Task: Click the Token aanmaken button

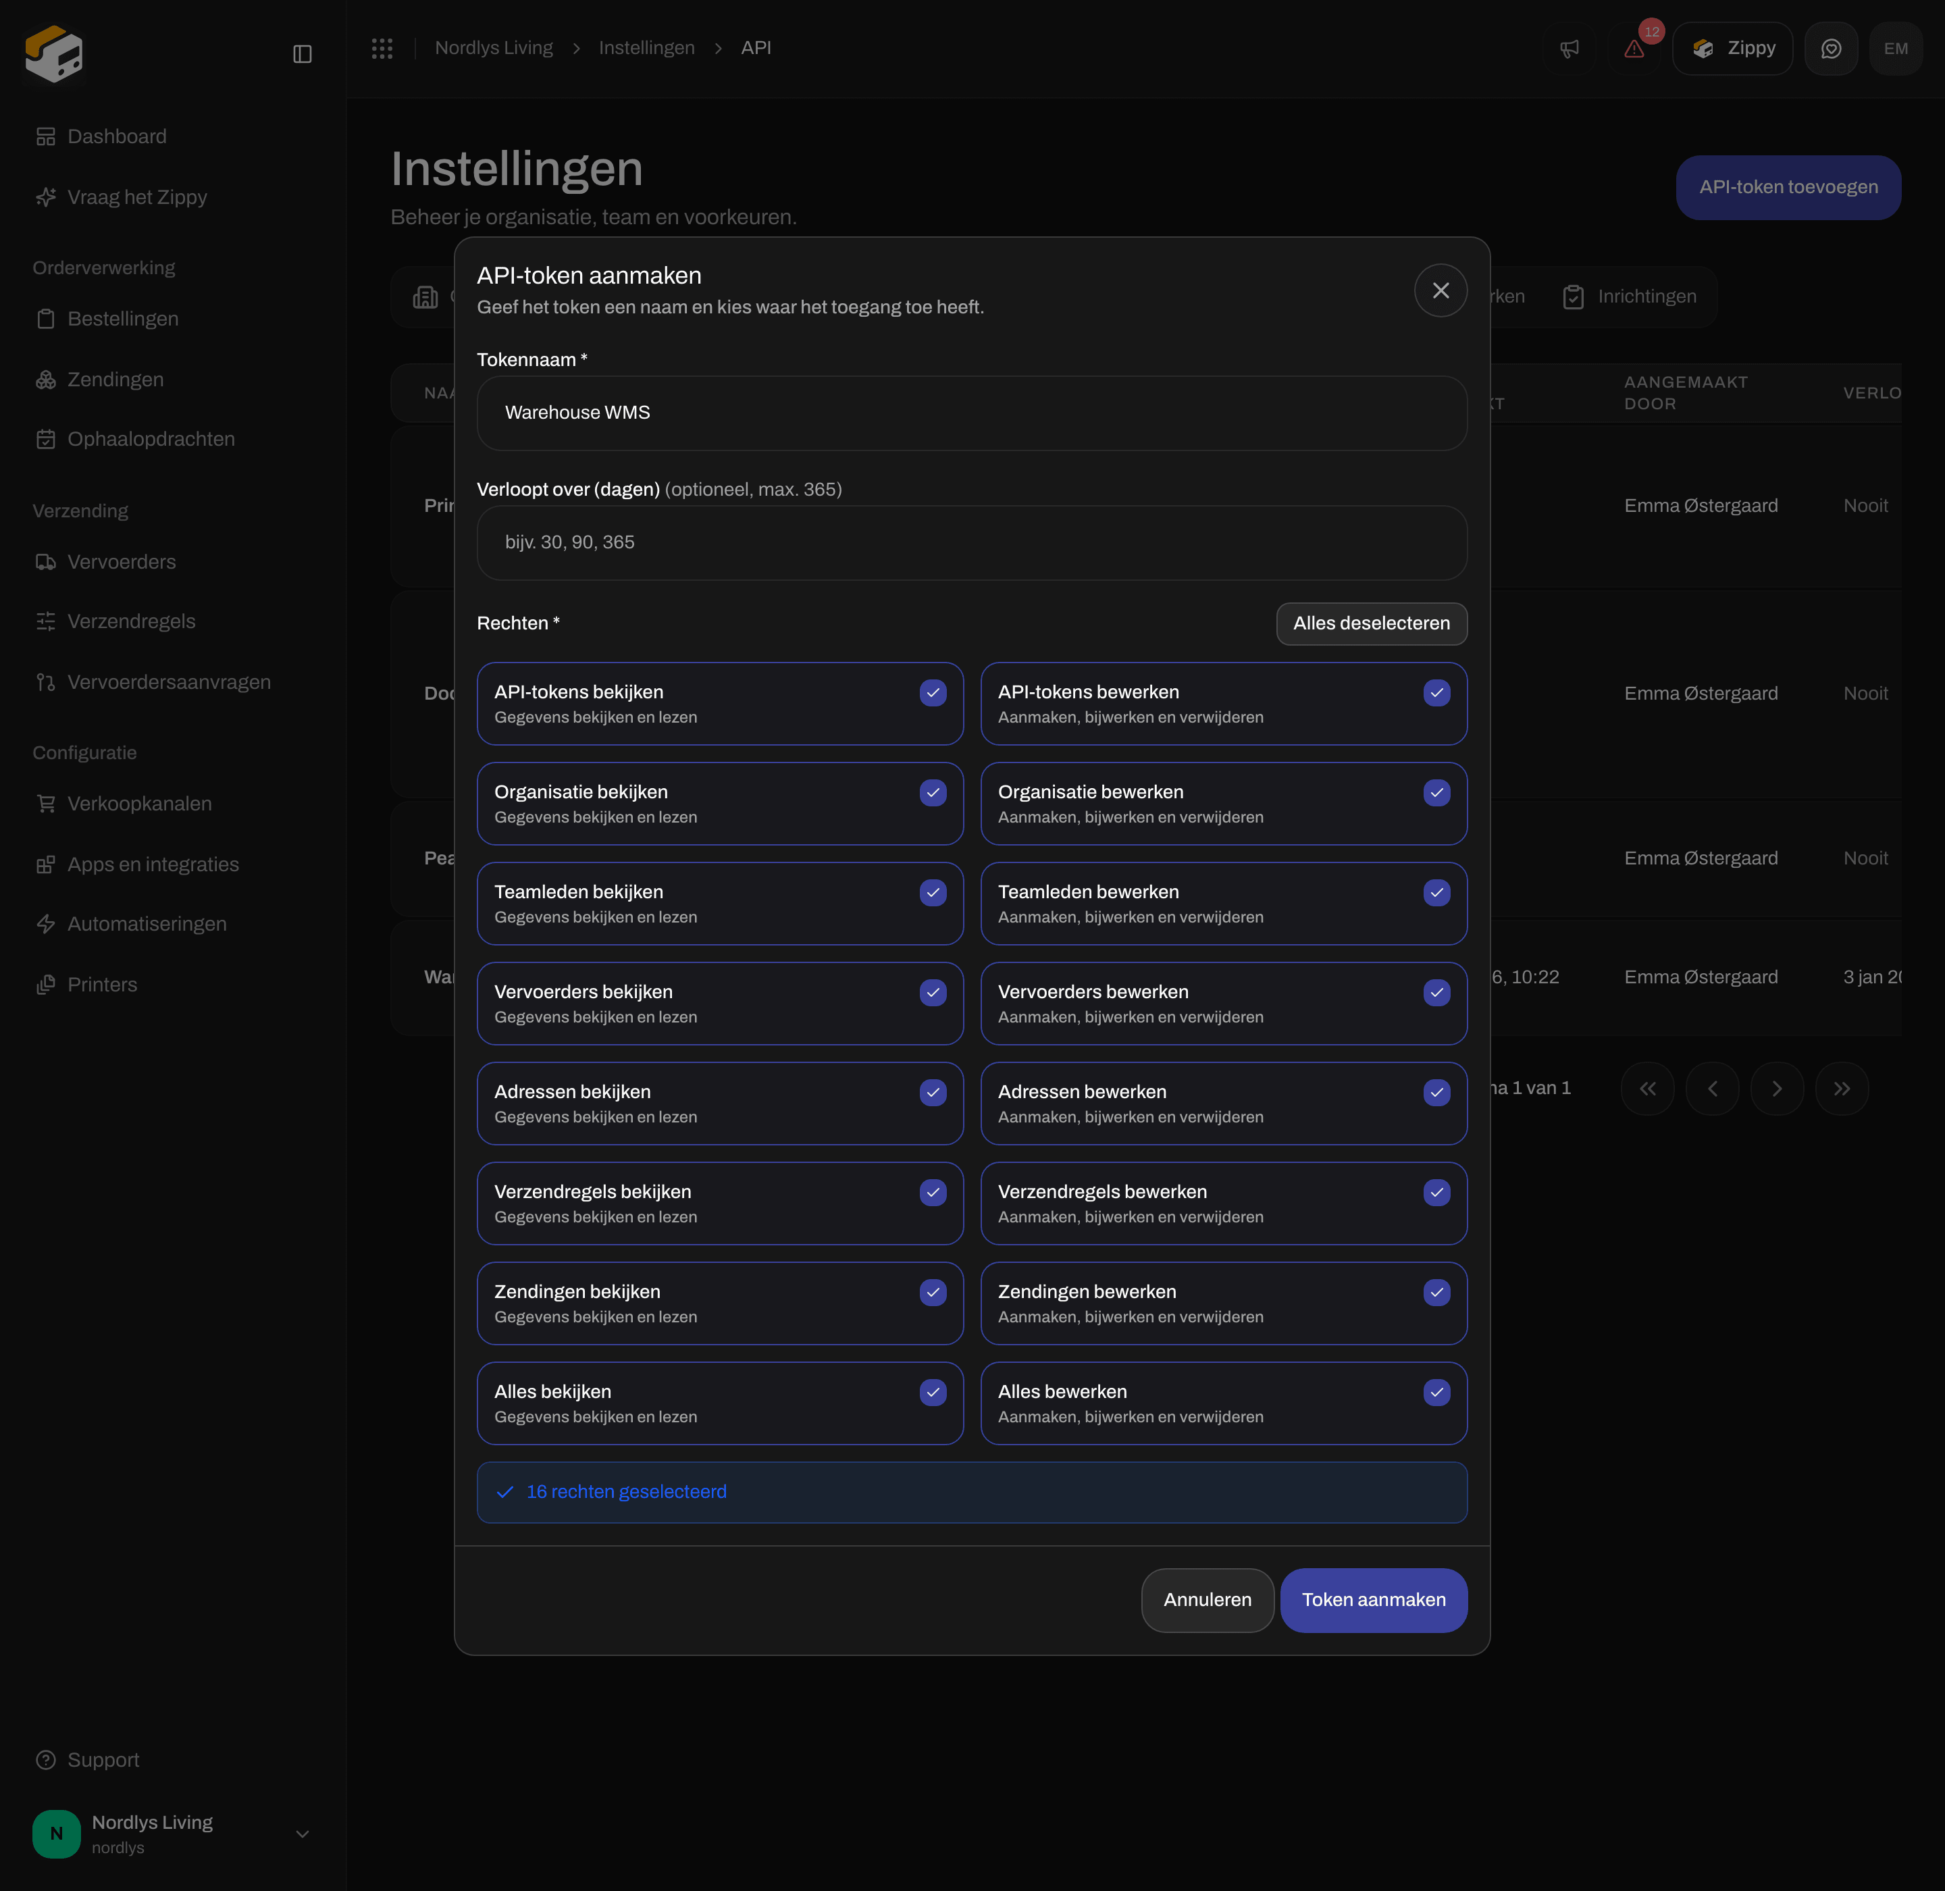Action: click(x=1374, y=1600)
